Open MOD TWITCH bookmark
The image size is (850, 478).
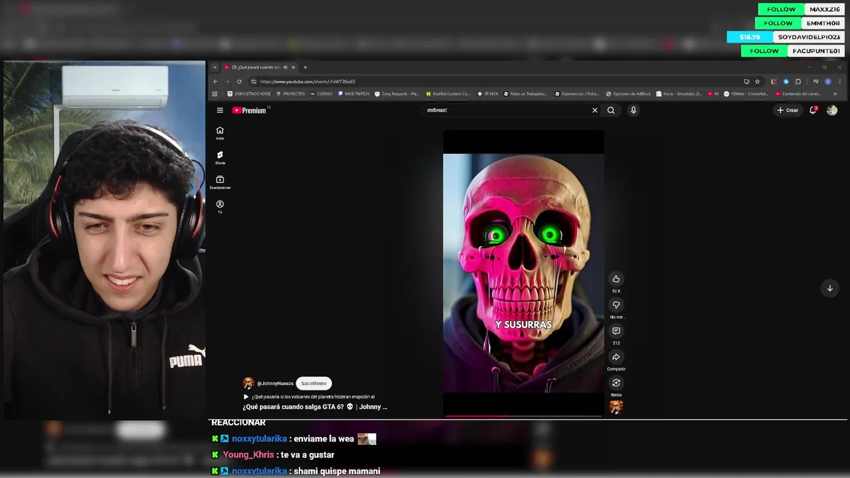click(353, 94)
